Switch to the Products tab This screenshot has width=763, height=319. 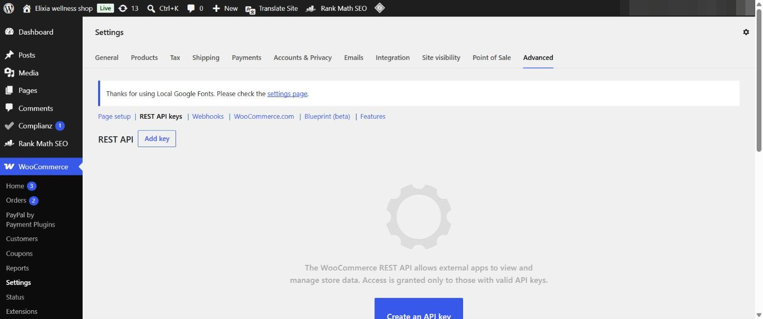(x=144, y=58)
